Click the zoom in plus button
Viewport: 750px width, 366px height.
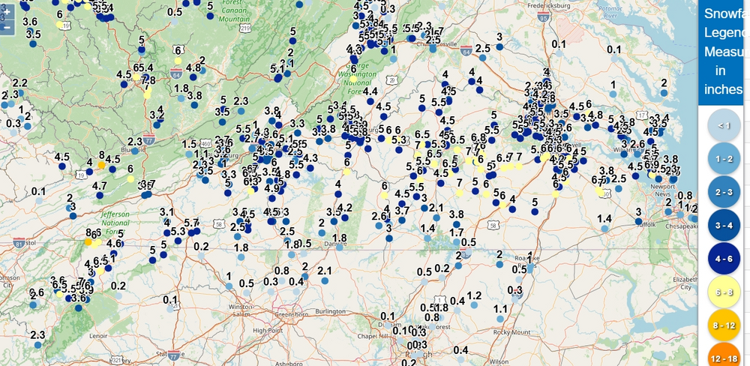[x=5, y=14]
